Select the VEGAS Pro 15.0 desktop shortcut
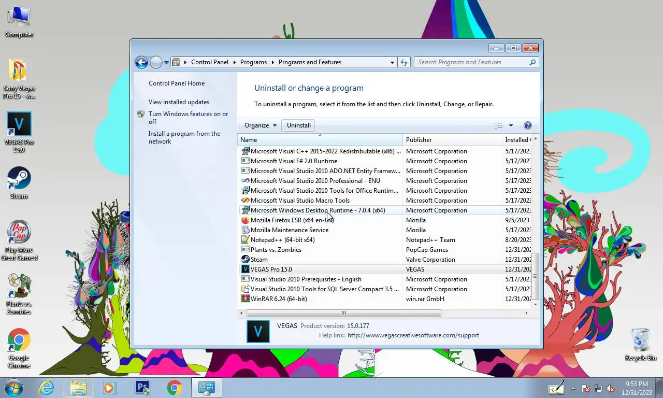 [19, 133]
